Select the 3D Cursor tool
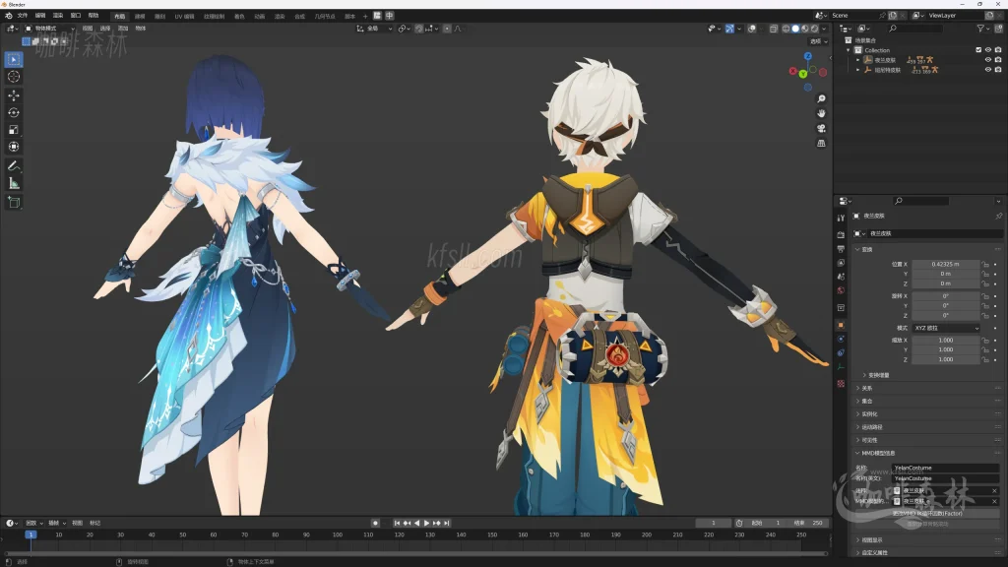The image size is (1008, 567). click(x=14, y=77)
